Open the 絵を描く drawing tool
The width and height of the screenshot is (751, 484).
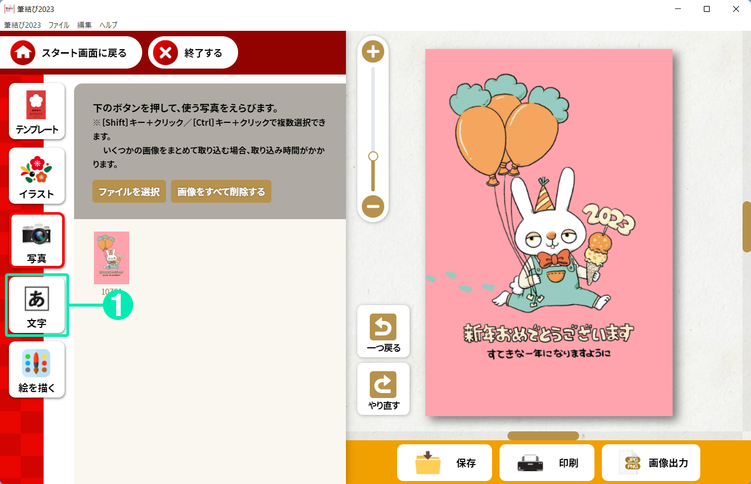pos(37,369)
